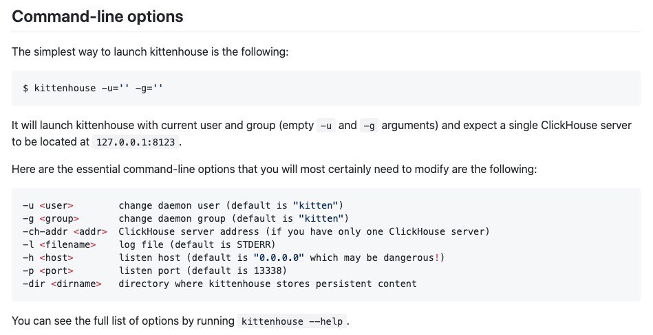Click the "0.0.0.0" default host string
Screen dimensions: 653x335
coord(279,257)
